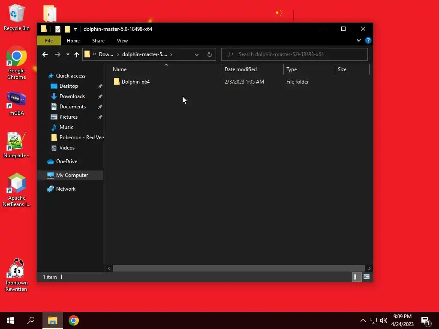The height and width of the screenshot is (329, 439).
Task: Go back with the Back arrow
Action: 45,54
